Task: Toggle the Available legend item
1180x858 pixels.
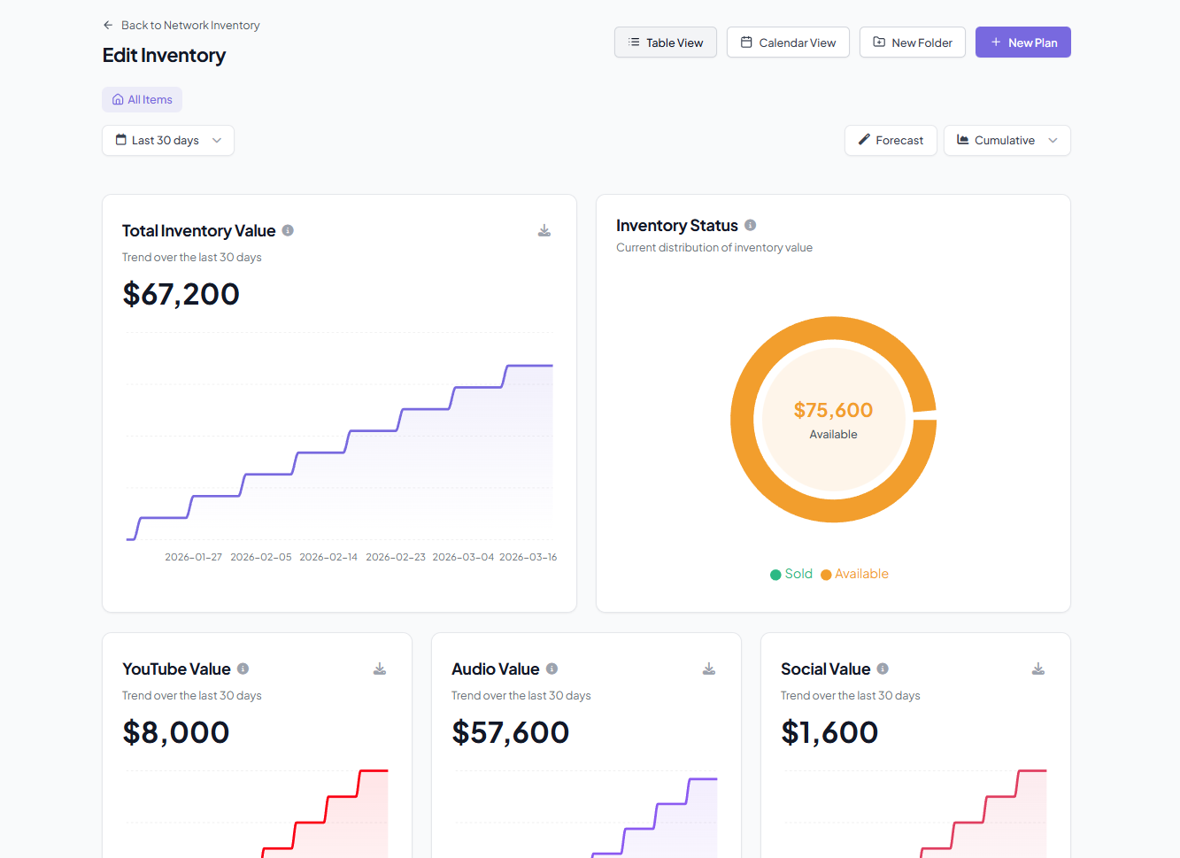Action: 854,575
